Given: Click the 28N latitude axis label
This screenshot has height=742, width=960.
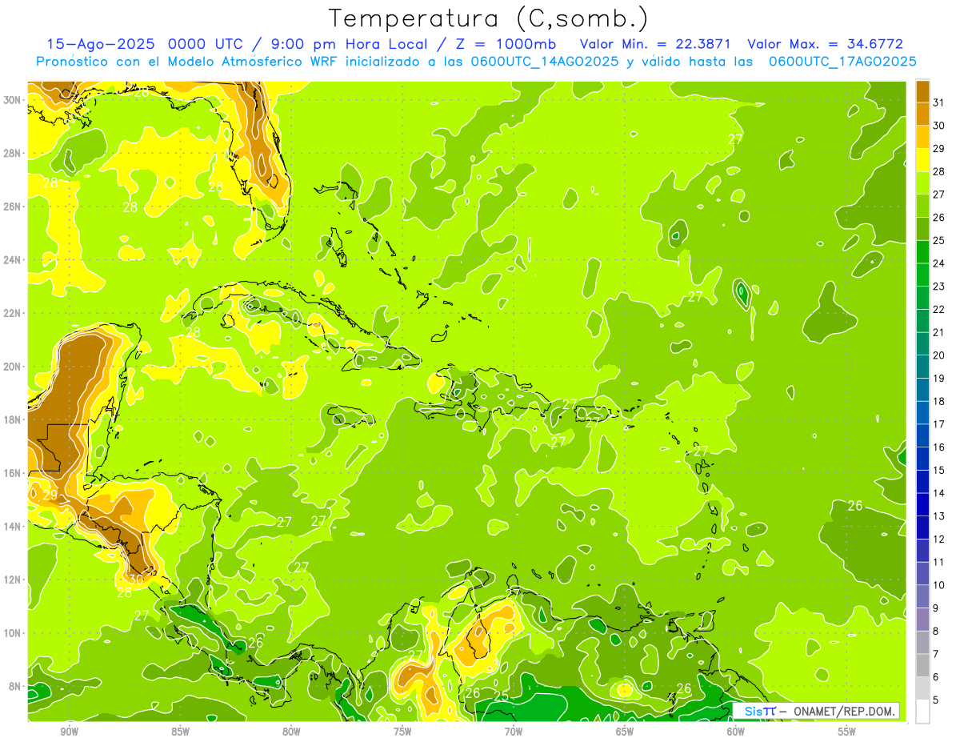Looking at the screenshot, I should 13,153.
